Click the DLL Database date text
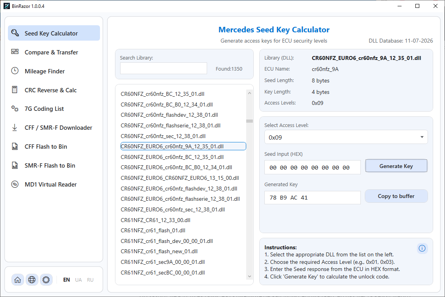 pos(401,41)
